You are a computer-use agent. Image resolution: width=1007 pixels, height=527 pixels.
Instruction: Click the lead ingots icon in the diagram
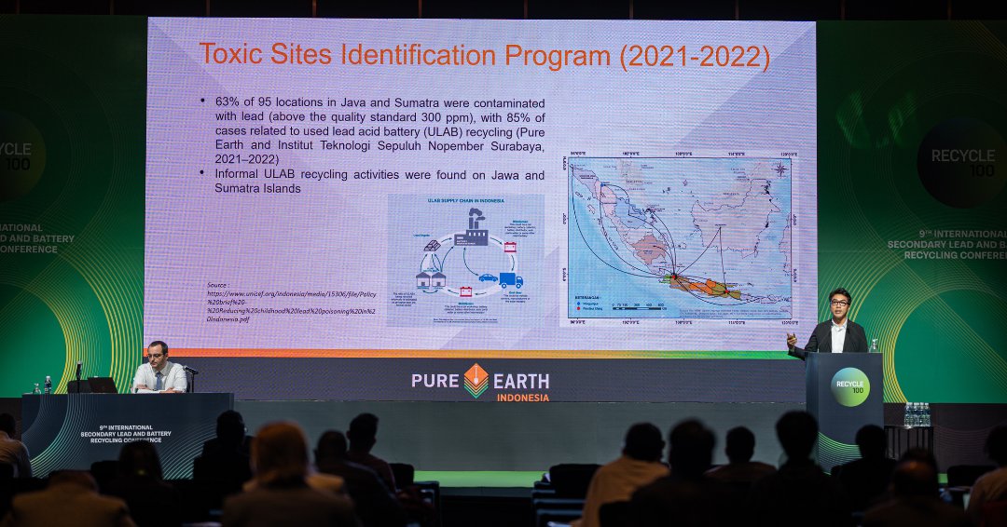click(x=433, y=246)
